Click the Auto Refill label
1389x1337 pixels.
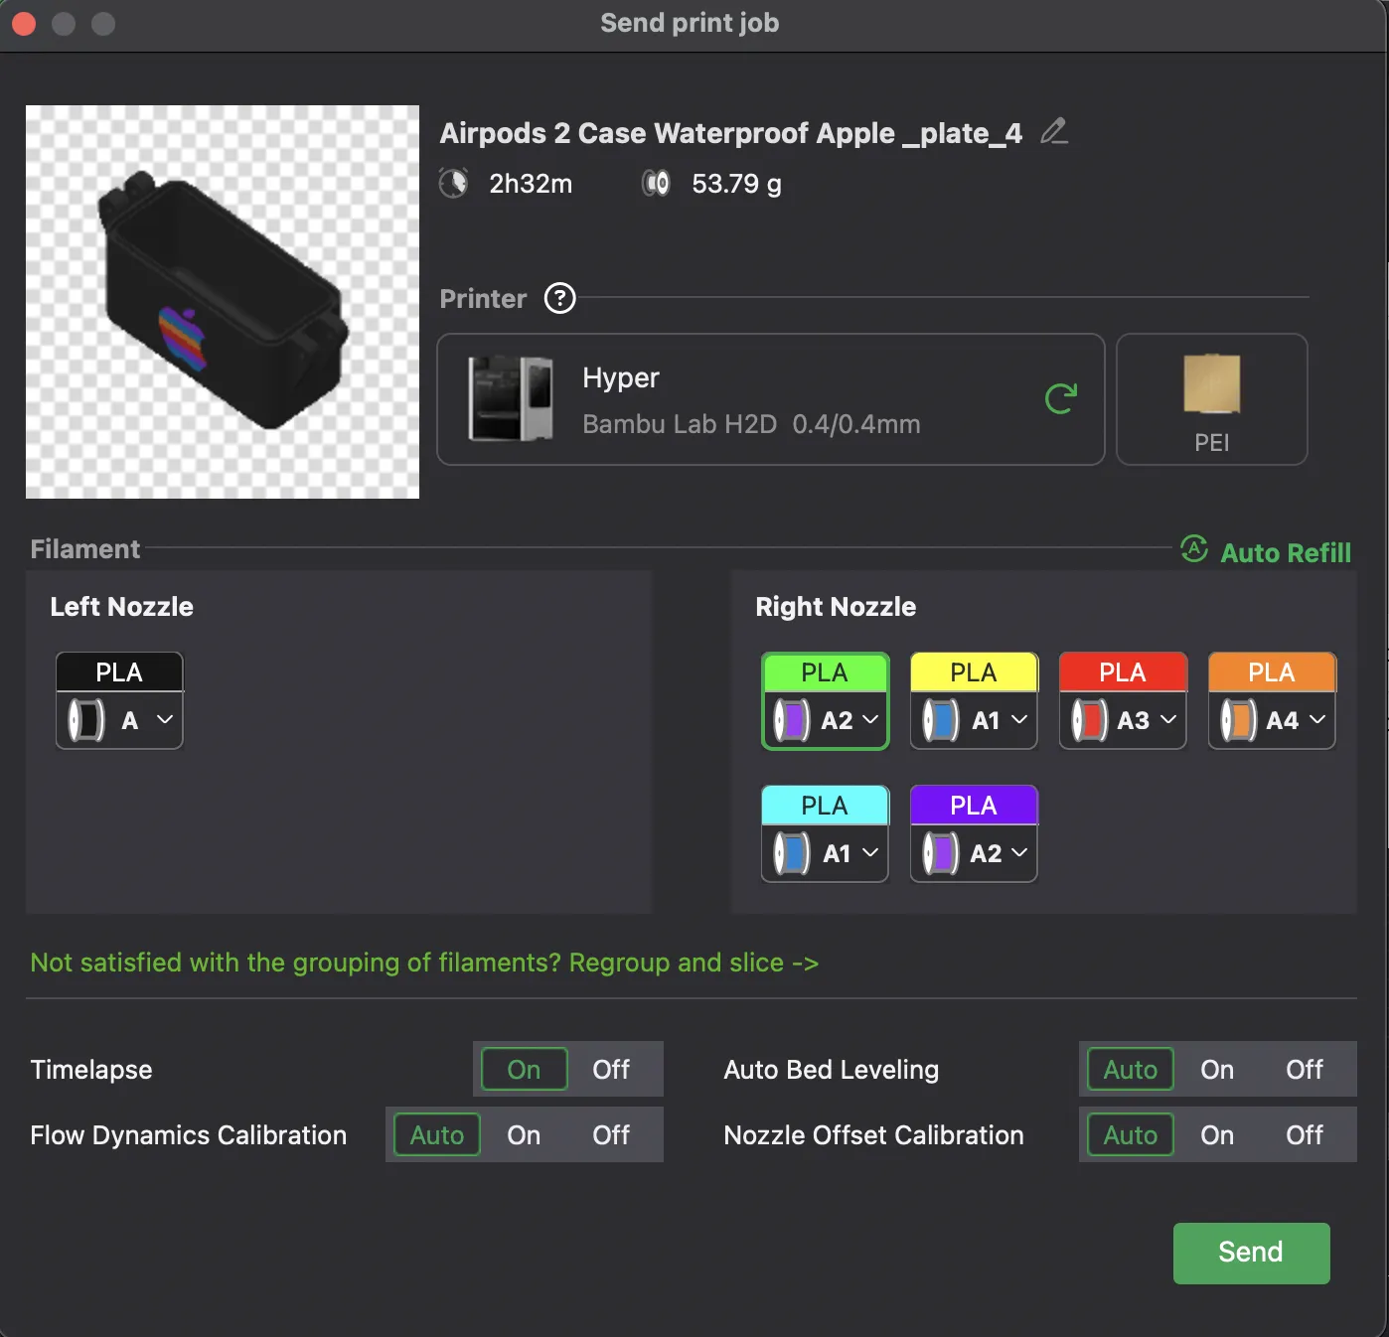(x=1286, y=552)
